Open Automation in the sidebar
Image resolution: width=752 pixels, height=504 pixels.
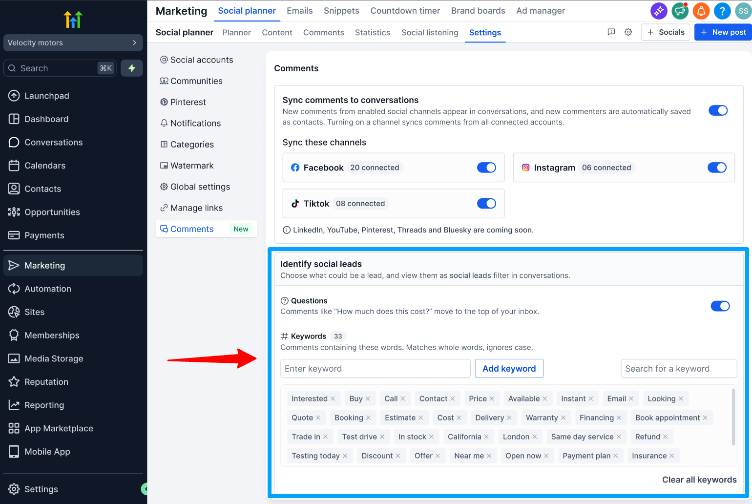(x=73, y=289)
